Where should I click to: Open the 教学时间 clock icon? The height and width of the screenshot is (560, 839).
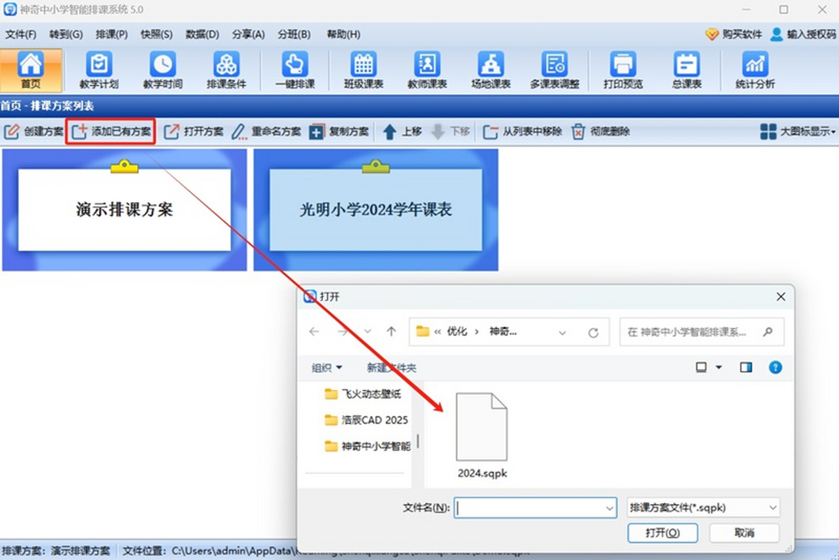(162, 71)
